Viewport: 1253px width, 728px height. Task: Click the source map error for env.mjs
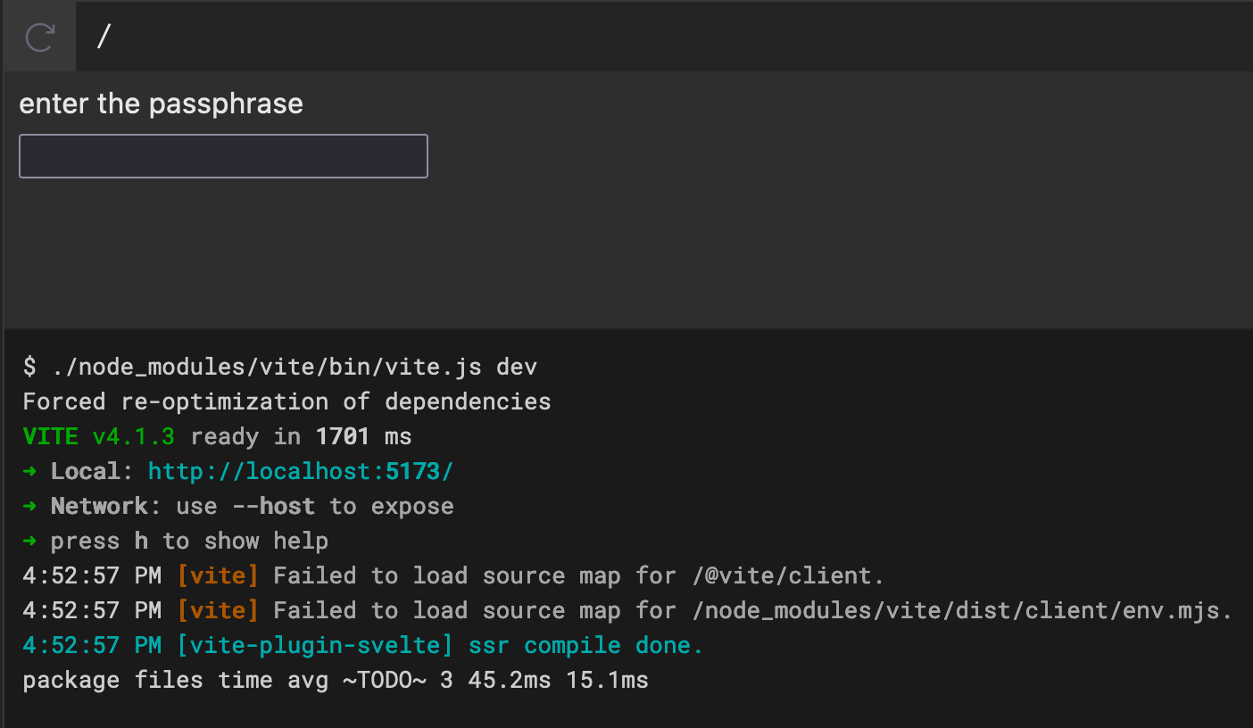point(627,610)
